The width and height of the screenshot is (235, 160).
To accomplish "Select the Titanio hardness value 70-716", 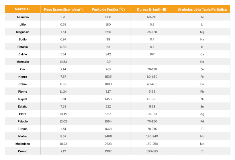I will (x=152, y=129).
